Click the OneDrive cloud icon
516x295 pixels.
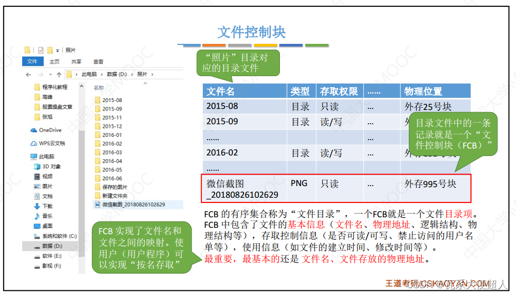pos(34,130)
